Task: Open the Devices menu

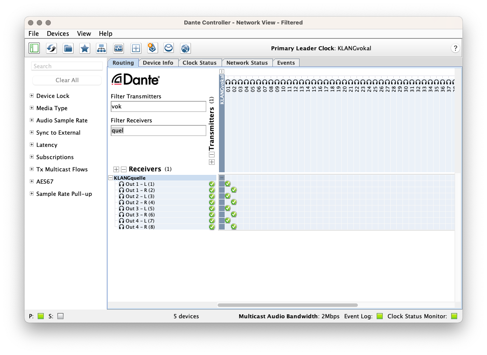Action: pyautogui.click(x=58, y=34)
